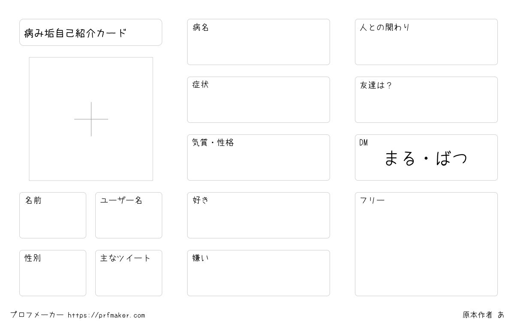Click the plus icon in image placeholder
The height and width of the screenshot is (321, 515).
tap(91, 119)
